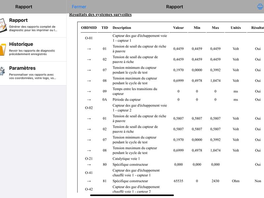
Task: Click the 65535 Ohm value cell
Action: [x=178, y=181]
